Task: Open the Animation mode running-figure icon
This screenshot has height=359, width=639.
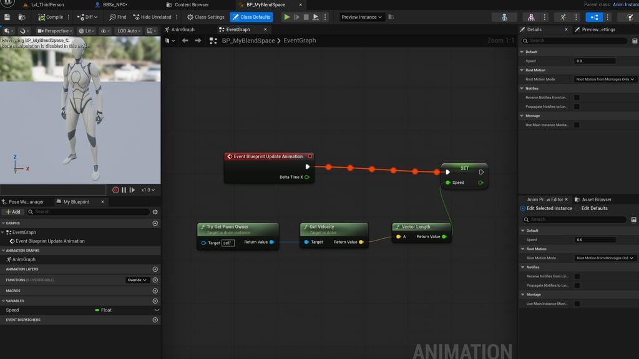Action: coord(564,17)
